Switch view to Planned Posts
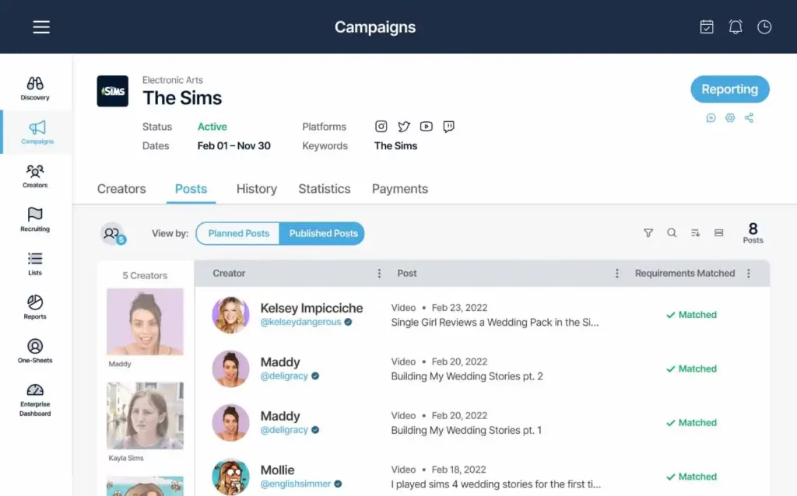The image size is (797, 496). click(238, 233)
